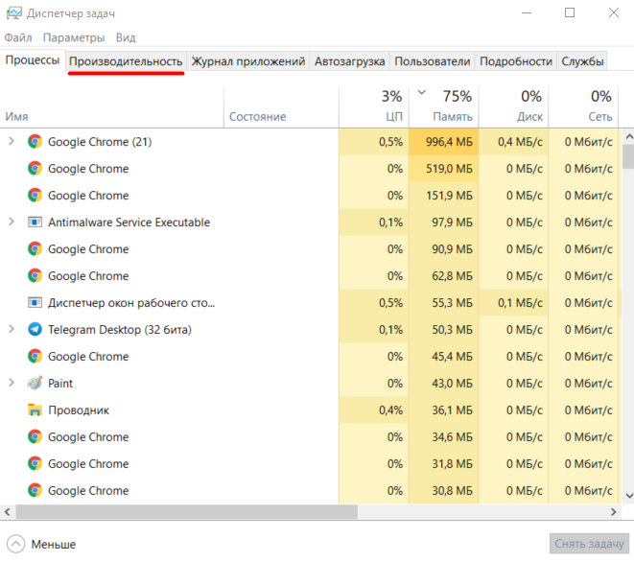Click the 55,3 МБ memory value
Image resolution: width=634 pixels, height=562 pixels.
point(452,303)
